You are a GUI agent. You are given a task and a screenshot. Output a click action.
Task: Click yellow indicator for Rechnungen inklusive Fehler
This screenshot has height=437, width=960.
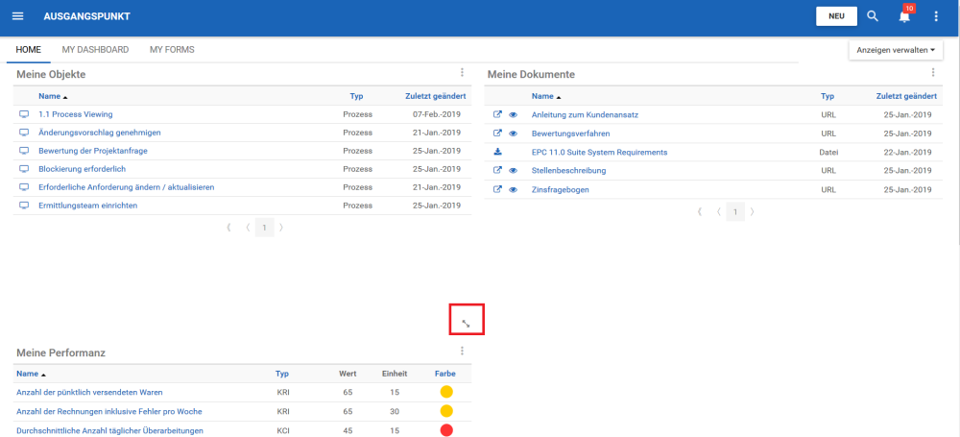[x=446, y=411]
